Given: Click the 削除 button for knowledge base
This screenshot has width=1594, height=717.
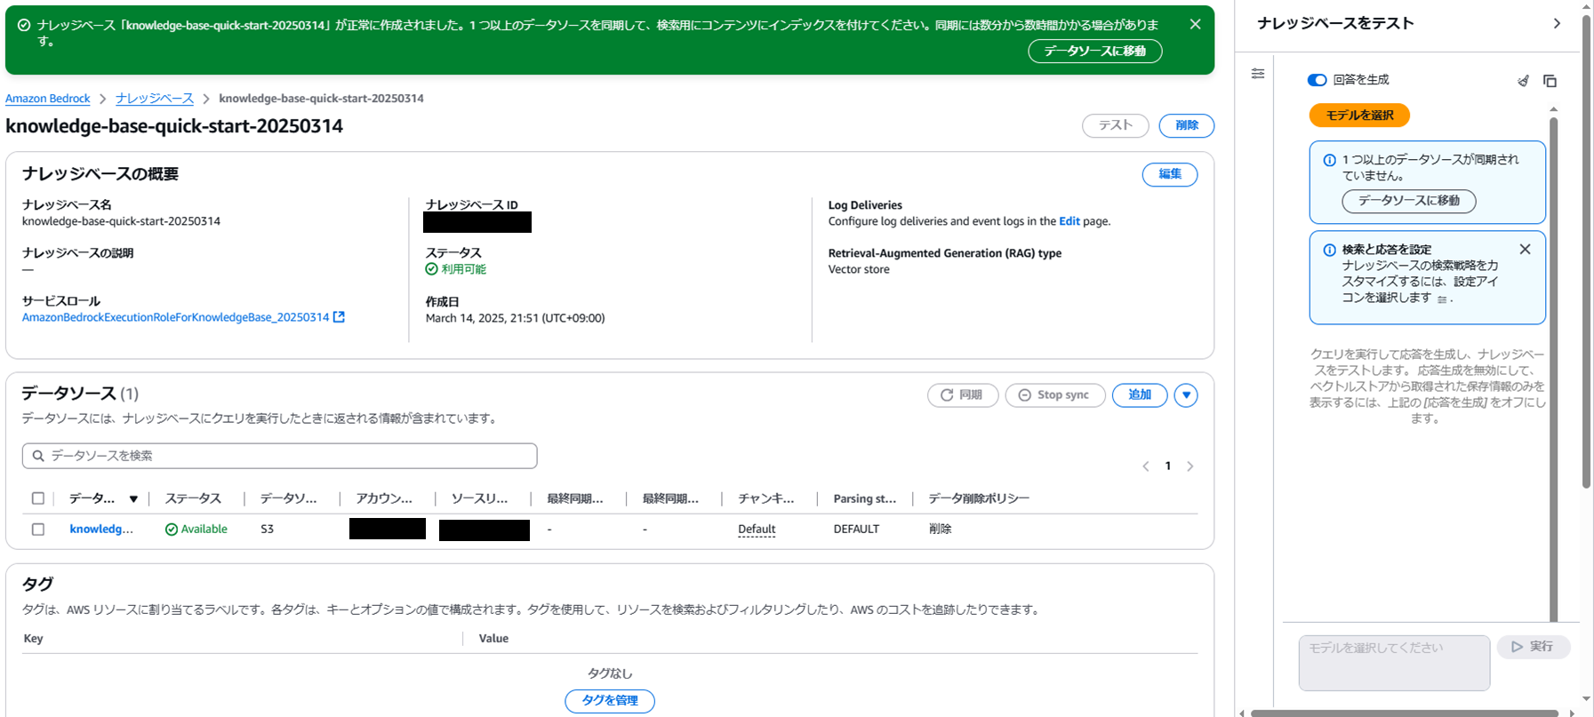Looking at the screenshot, I should tap(1187, 125).
